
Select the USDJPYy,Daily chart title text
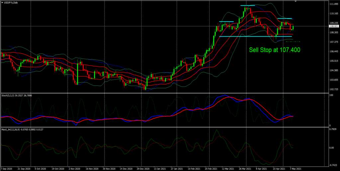(x=11, y=2)
